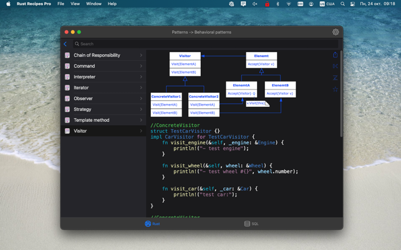Click the Template method row icon
Viewport: 401px width, 250px height.
[x=67, y=120]
